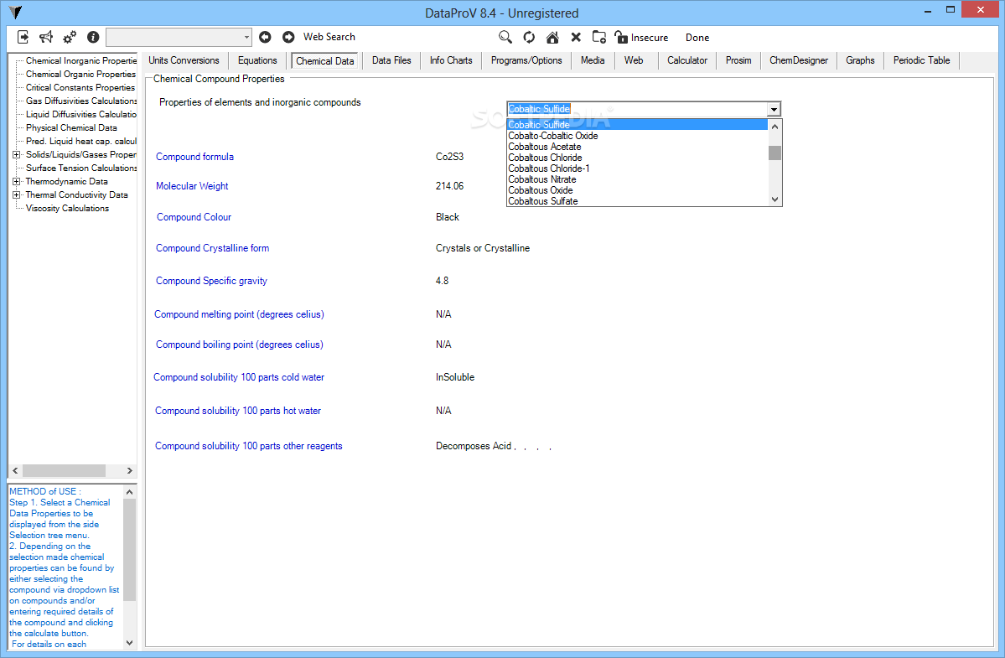Select Viscosity Calculations tree item

[x=67, y=209]
